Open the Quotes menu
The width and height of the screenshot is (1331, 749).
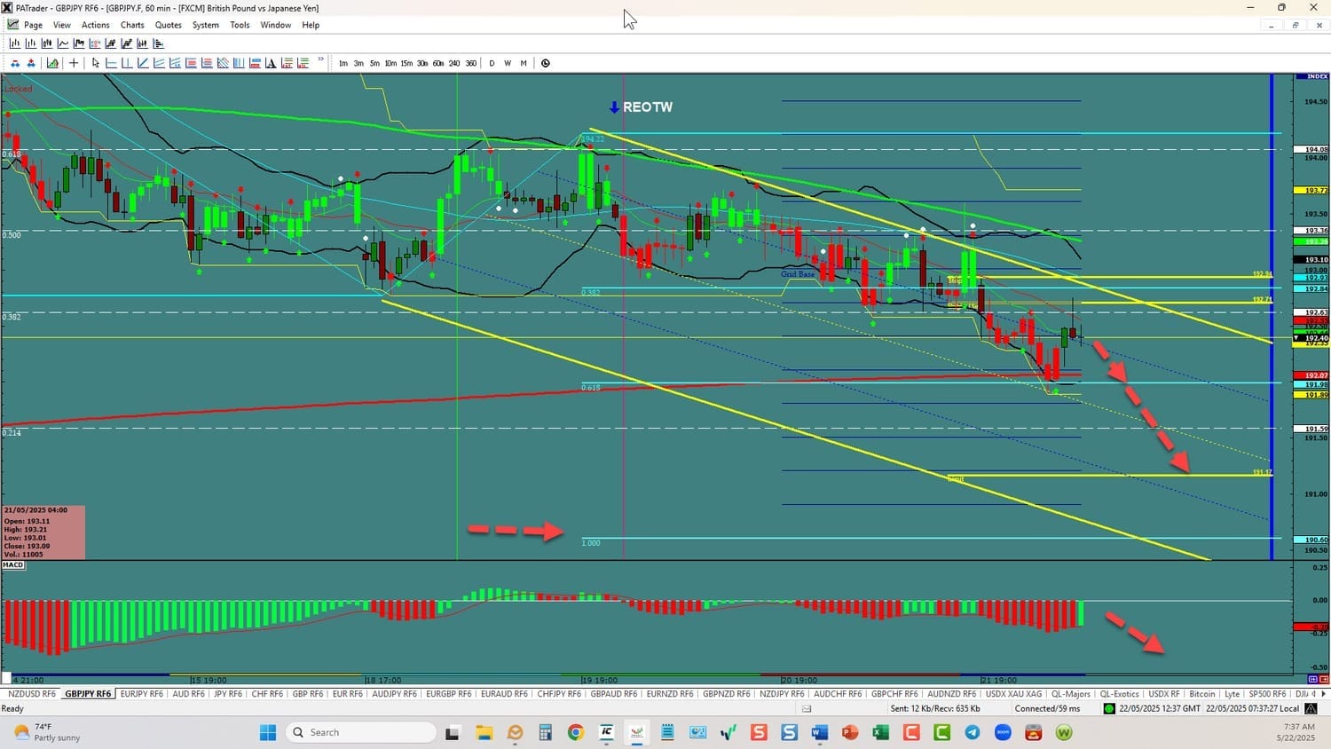(x=168, y=25)
